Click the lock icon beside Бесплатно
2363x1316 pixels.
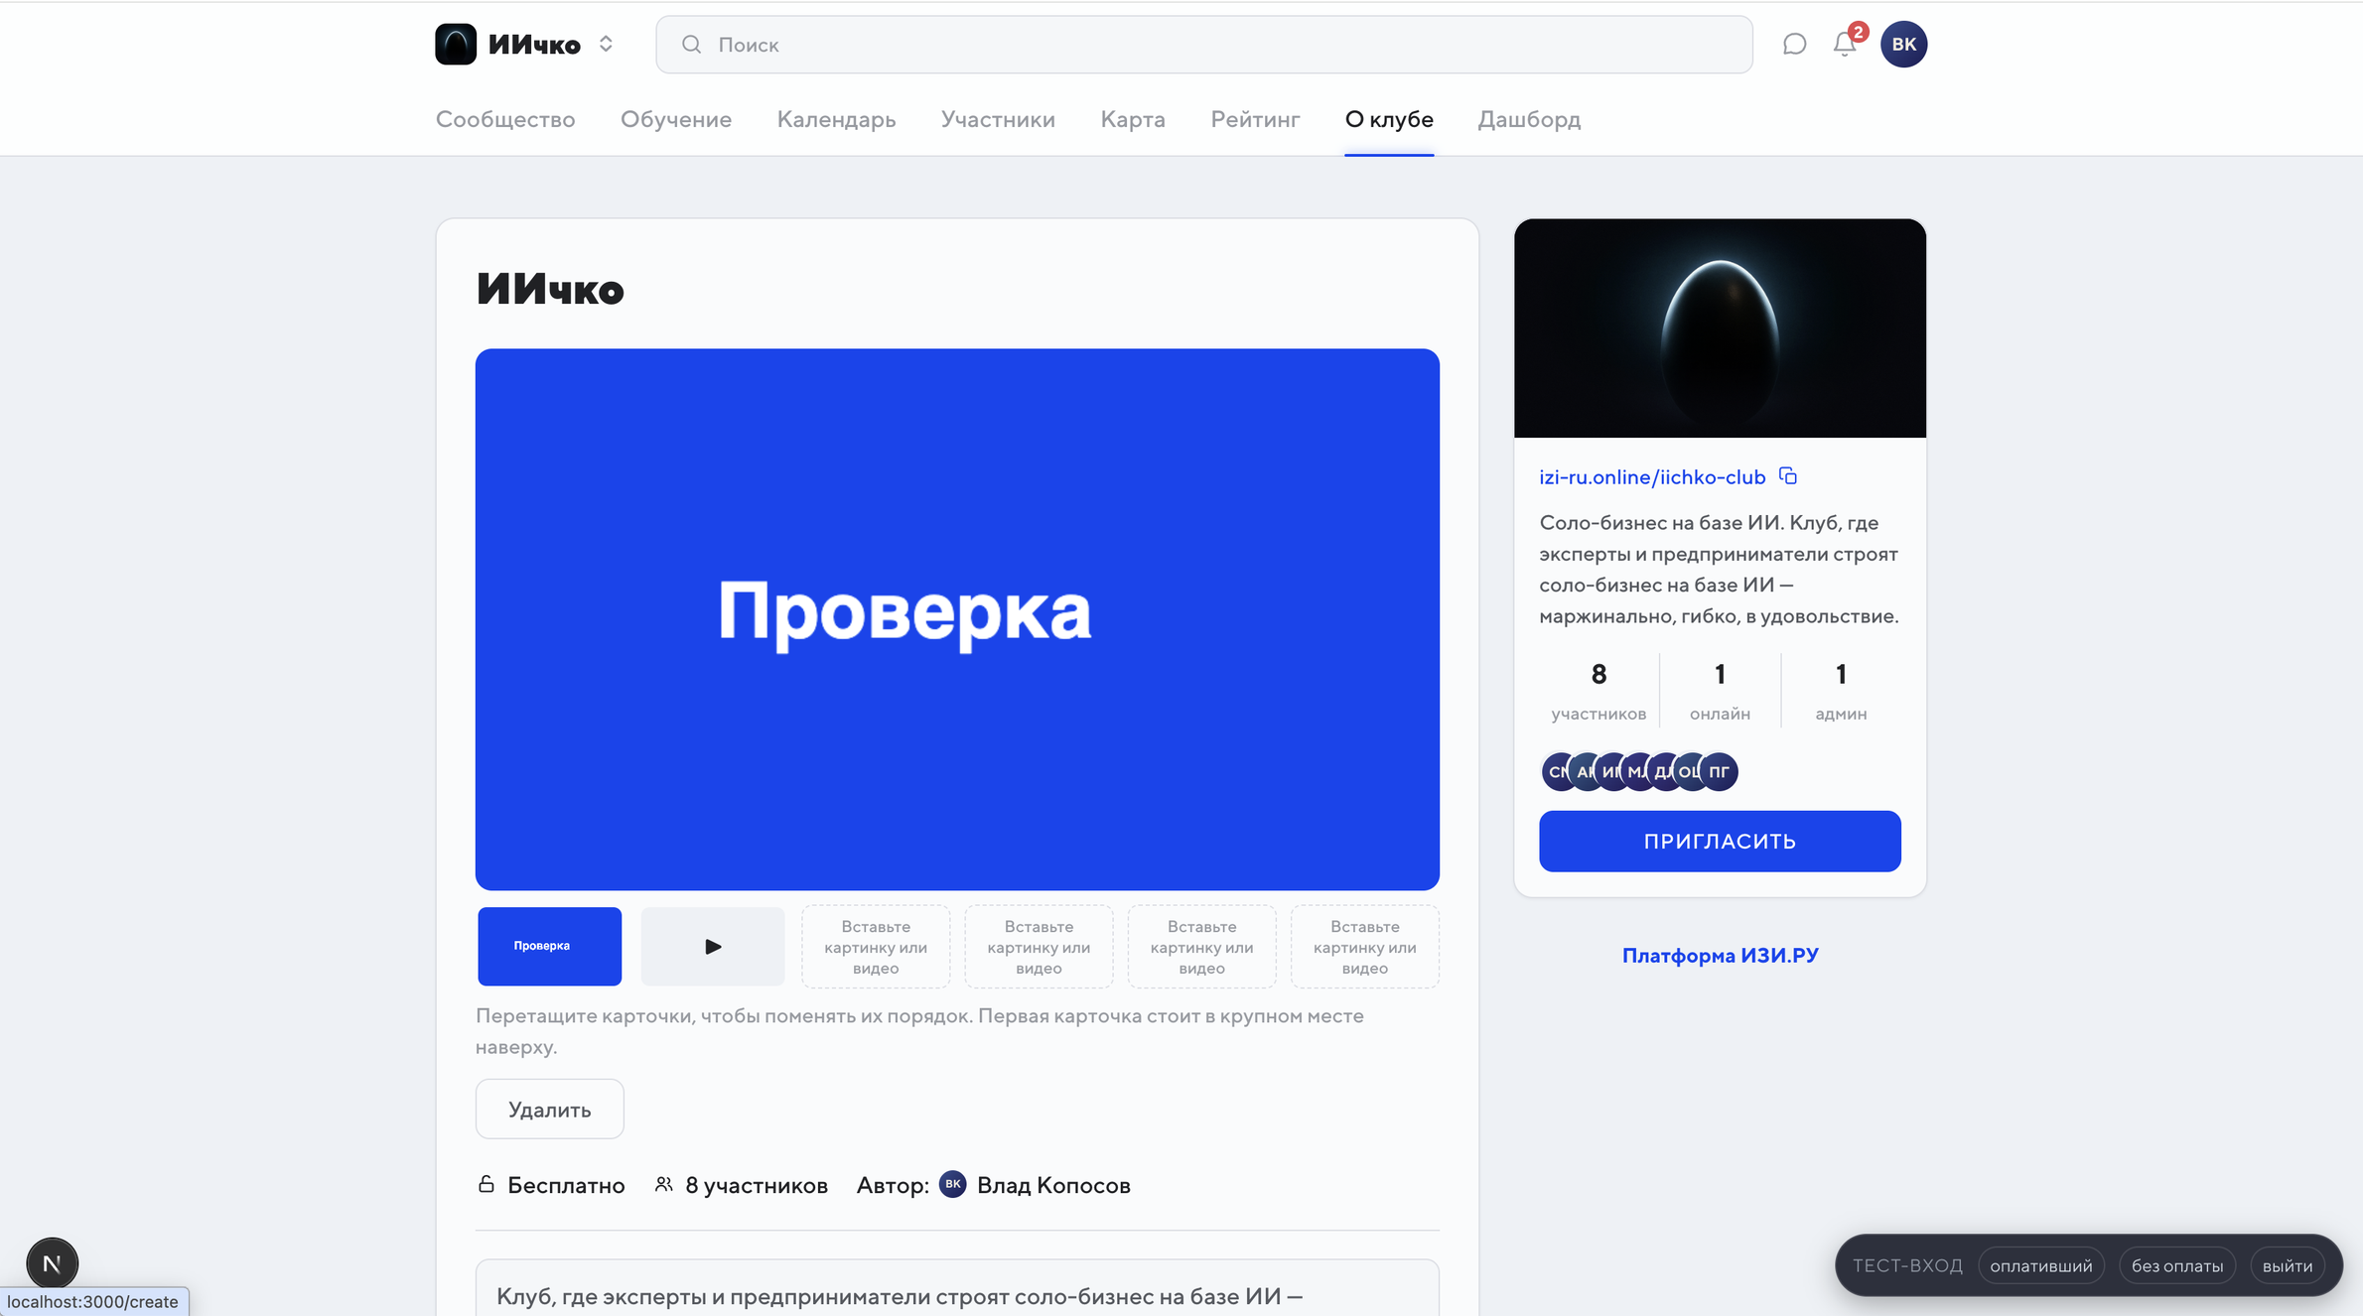486,1184
